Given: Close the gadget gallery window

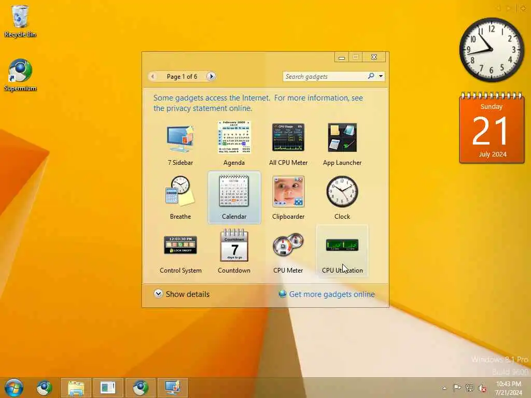Looking at the screenshot, I should [374, 57].
